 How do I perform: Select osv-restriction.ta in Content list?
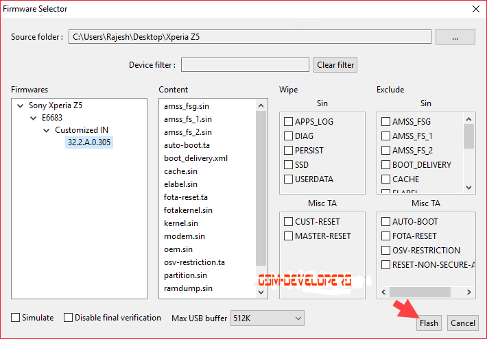point(194,262)
